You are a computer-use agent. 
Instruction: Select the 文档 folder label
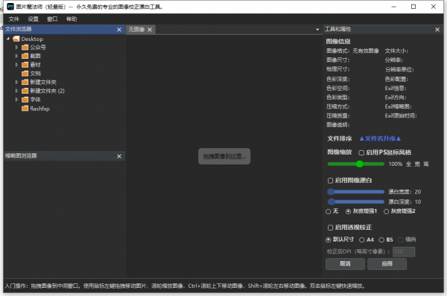(35, 74)
